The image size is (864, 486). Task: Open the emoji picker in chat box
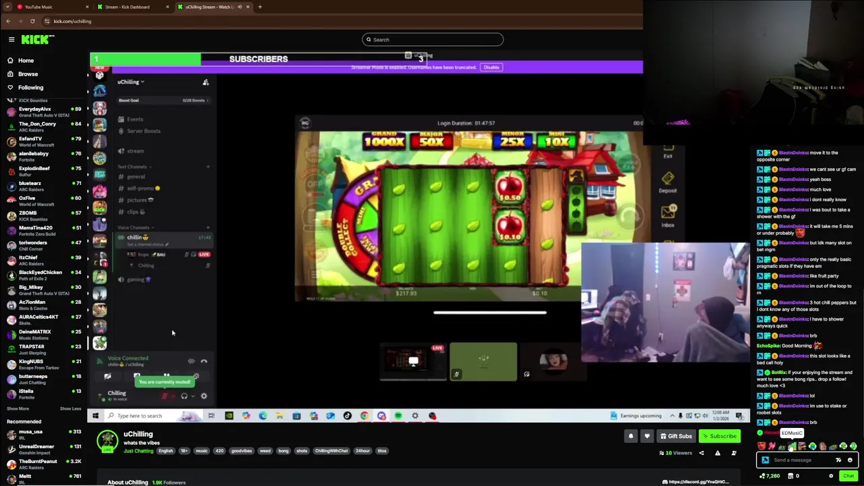point(850,460)
